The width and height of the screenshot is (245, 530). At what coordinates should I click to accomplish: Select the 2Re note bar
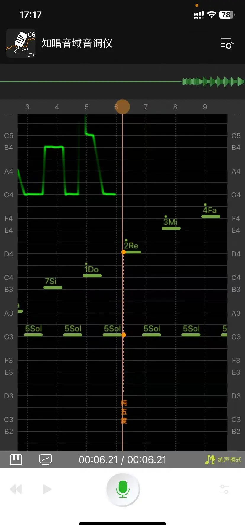(x=132, y=252)
